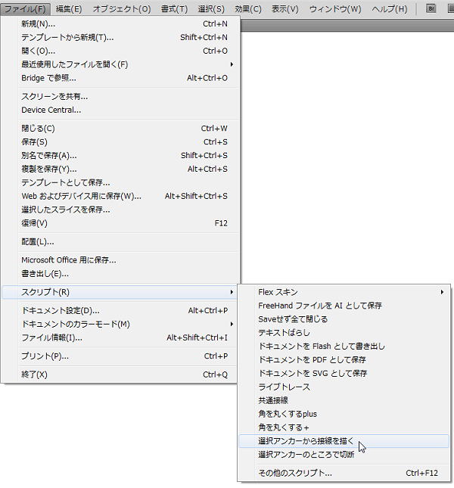
Task: Select ドキュメントを PDF として保存 script
Action: point(312,359)
